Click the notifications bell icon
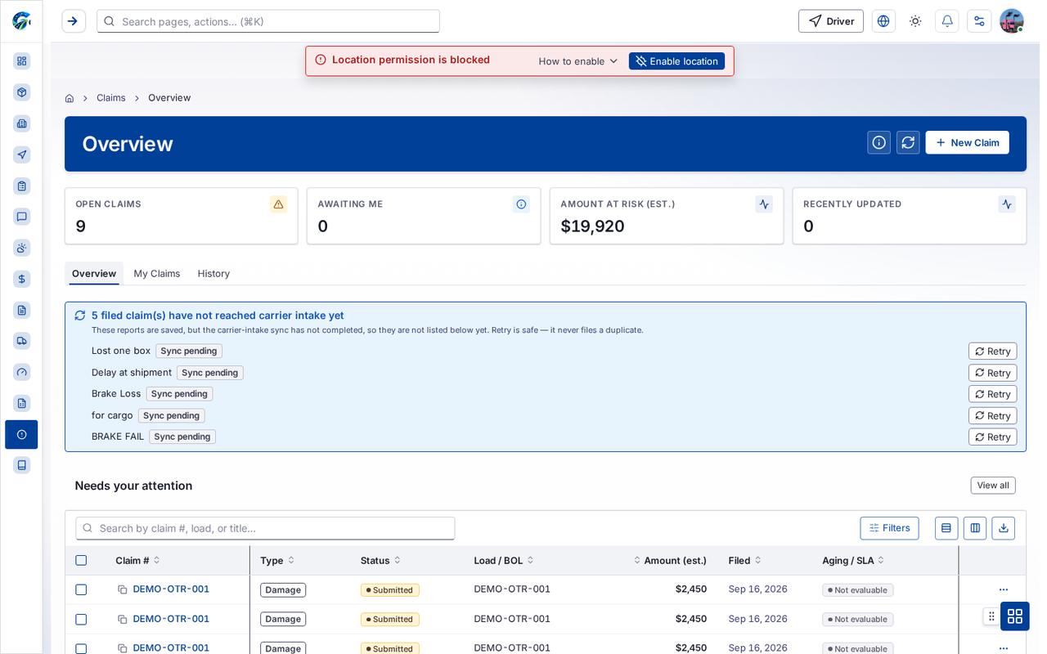 [x=947, y=21]
